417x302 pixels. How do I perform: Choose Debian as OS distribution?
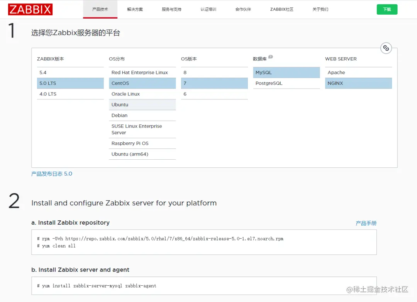coord(142,115)
